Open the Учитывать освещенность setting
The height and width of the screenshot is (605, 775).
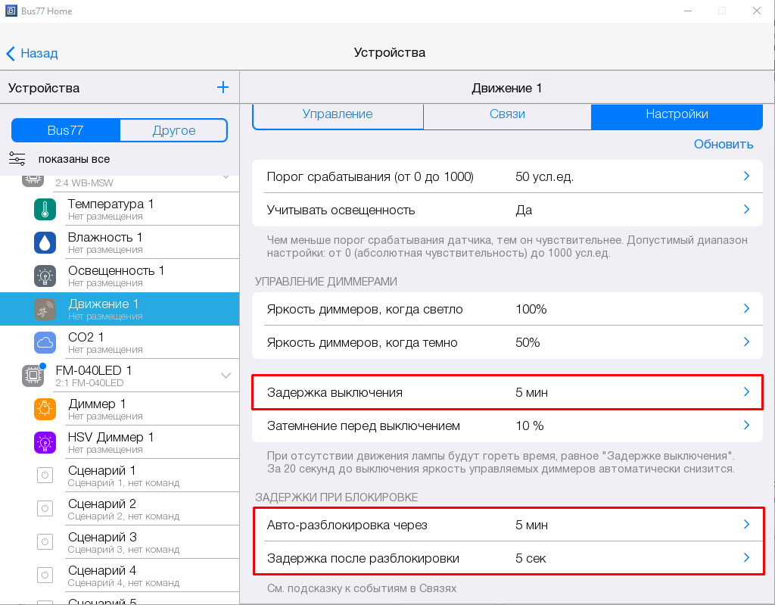pos(507,210)
